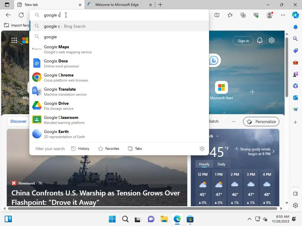Open address bar suggestion settings gear
The height and width of the screenshot is (226, 302).
[202, 149]
